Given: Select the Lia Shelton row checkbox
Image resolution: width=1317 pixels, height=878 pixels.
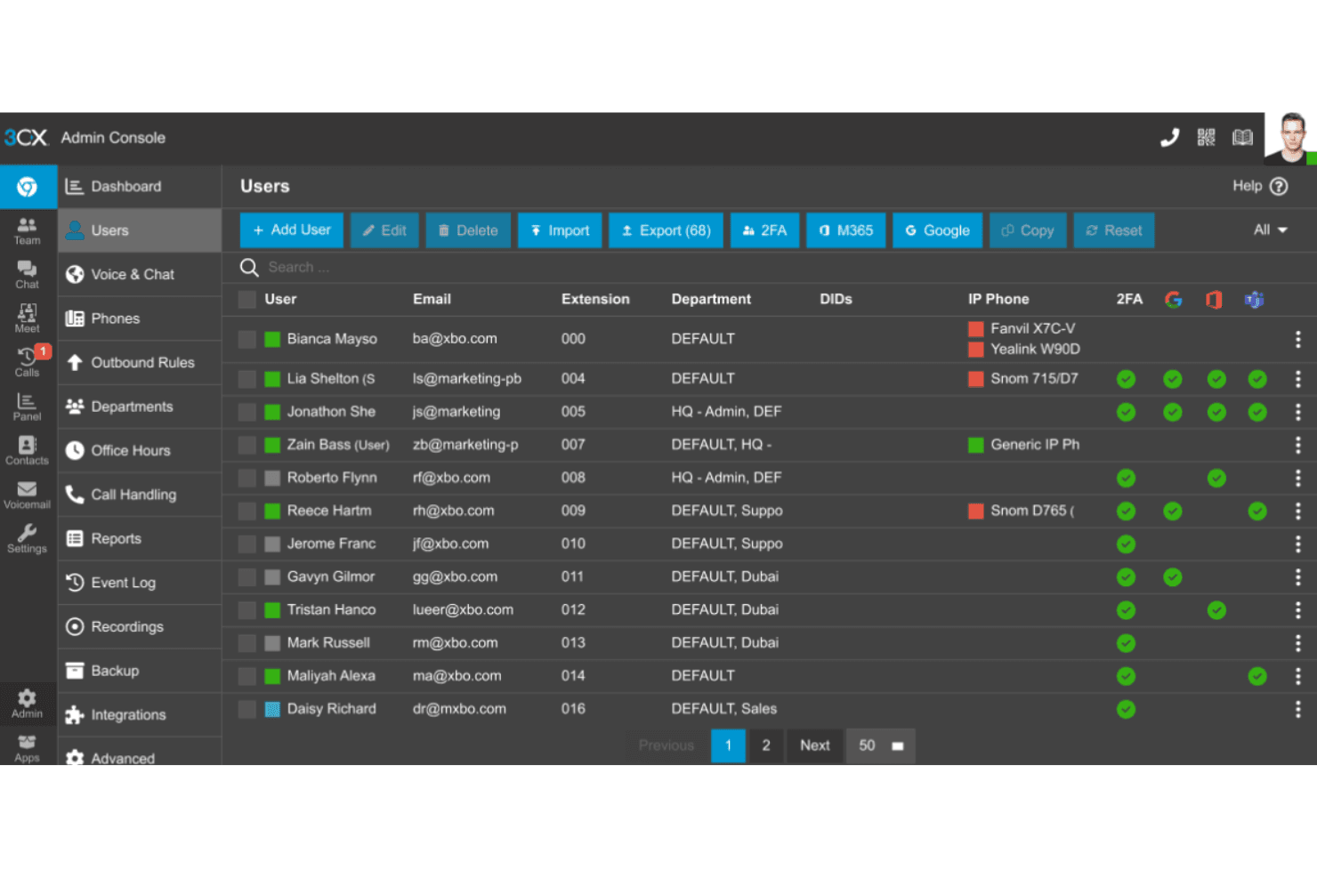Looking at the screenshot, I should [x=247, y=379].
